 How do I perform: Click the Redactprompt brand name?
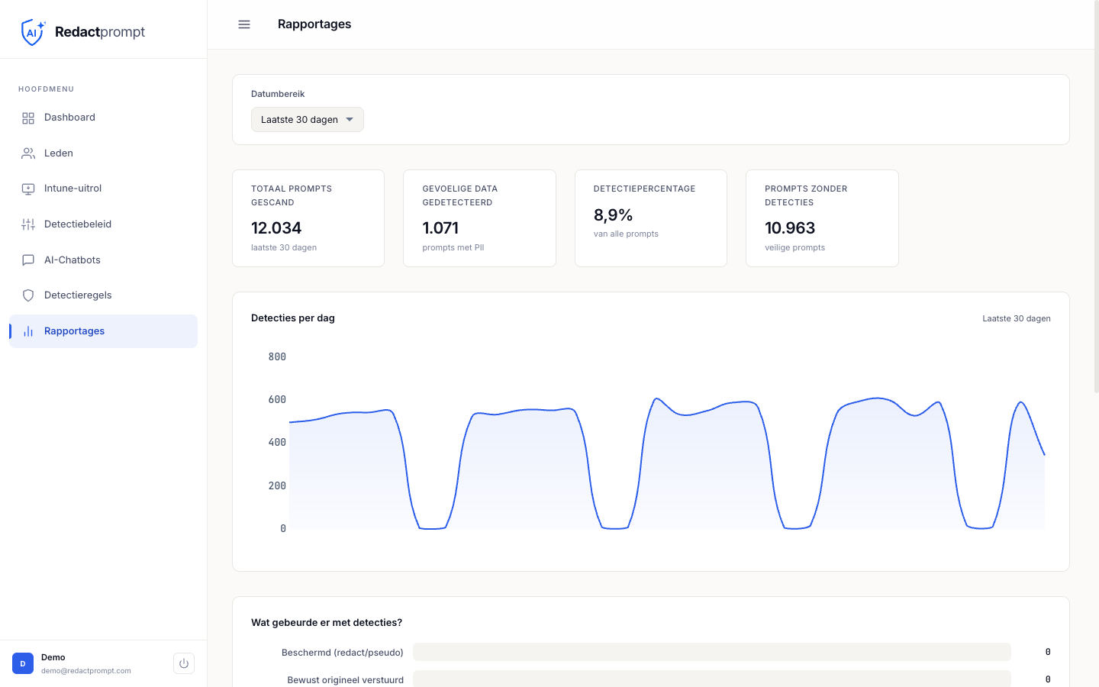tap(100, 32)
